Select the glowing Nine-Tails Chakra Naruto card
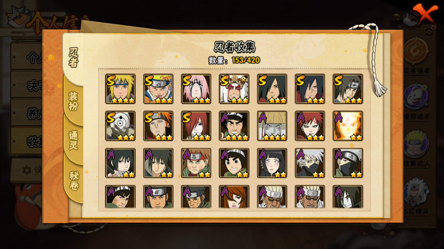This screenshot has height=249, width=444. [348, 126]
